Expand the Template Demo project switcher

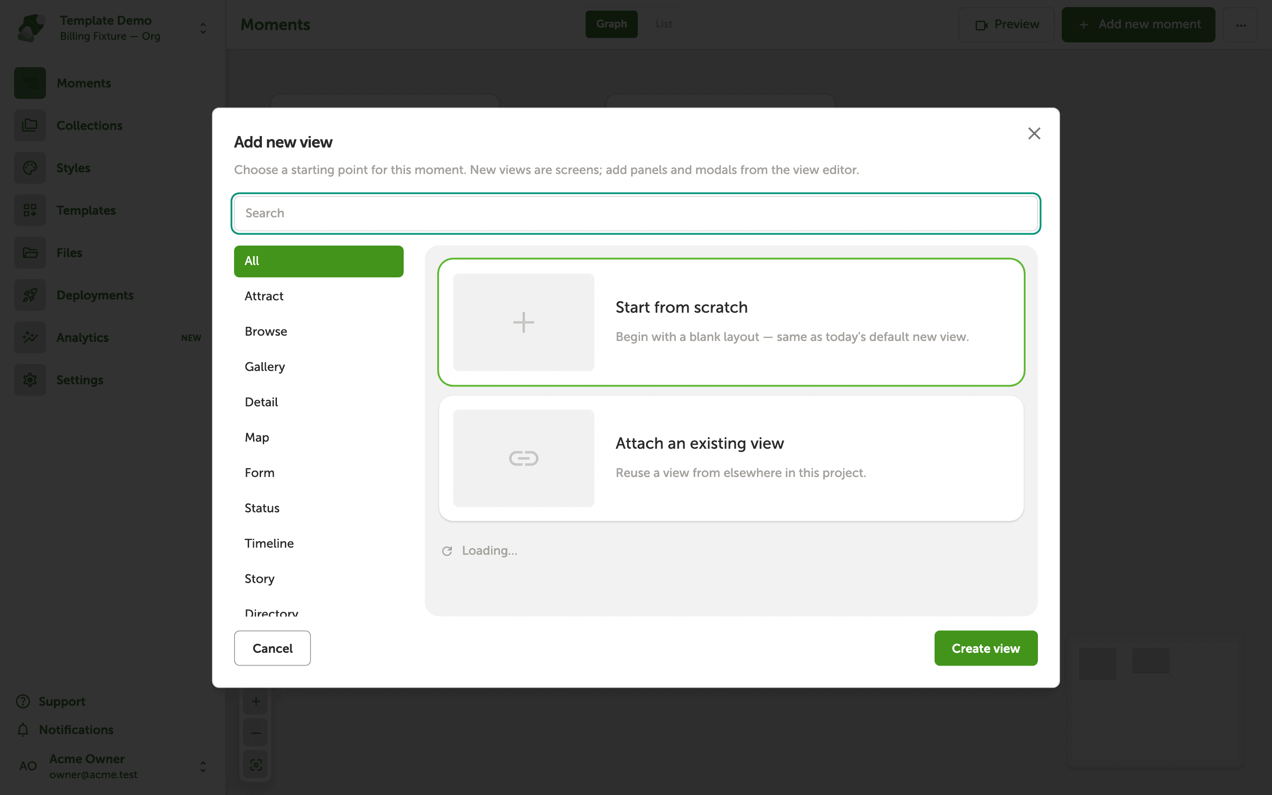coord(203,28)
